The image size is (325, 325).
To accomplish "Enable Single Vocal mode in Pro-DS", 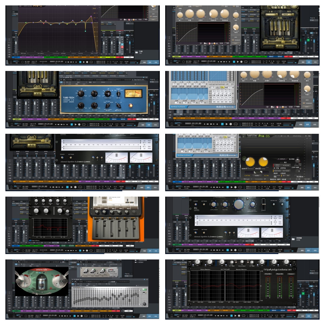I will tap(277, 165).
